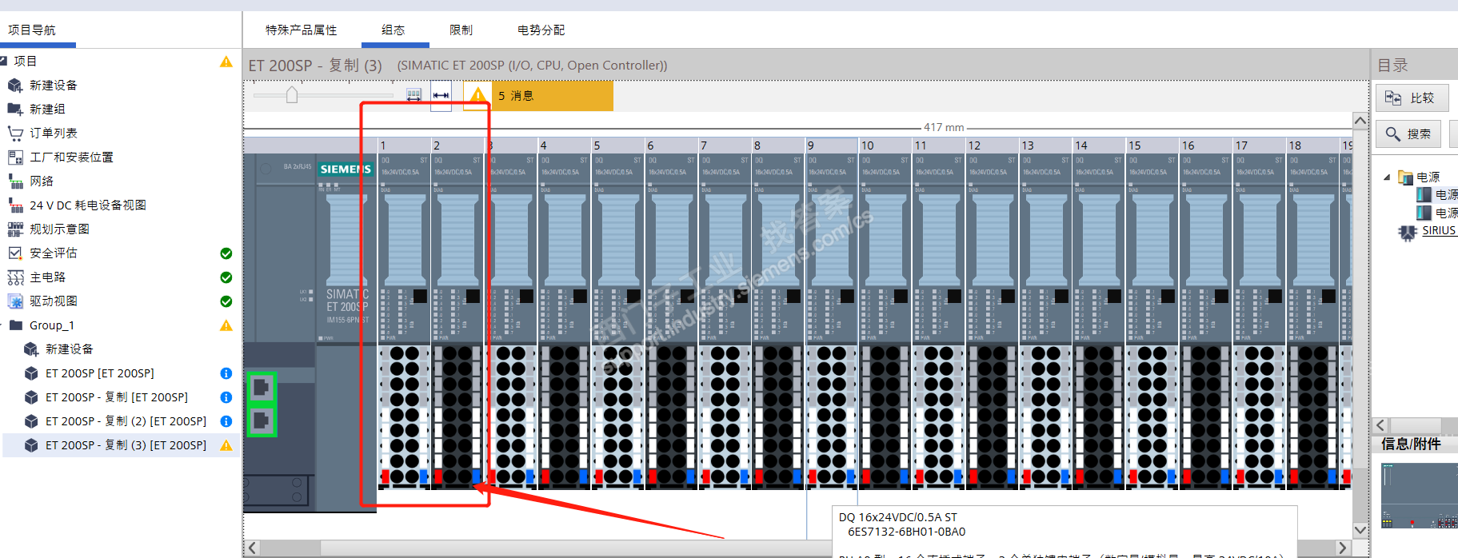
Task: Click the SIRIUS catalog icon
Action: click(1408, 232)
